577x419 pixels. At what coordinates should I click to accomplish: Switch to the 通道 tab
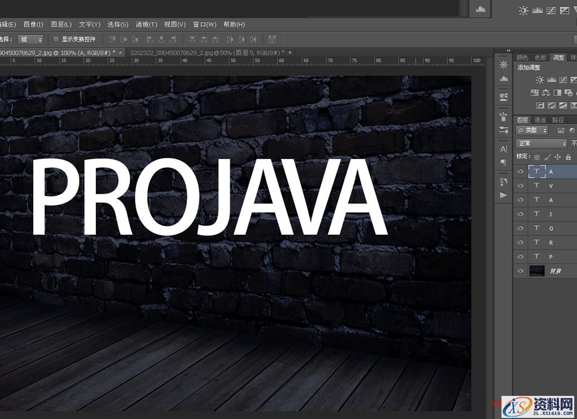point(540,120)
